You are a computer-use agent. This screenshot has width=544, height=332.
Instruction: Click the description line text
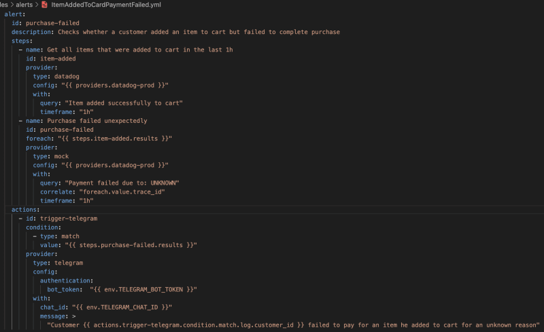pyautogui.click(x=175, y=32)
